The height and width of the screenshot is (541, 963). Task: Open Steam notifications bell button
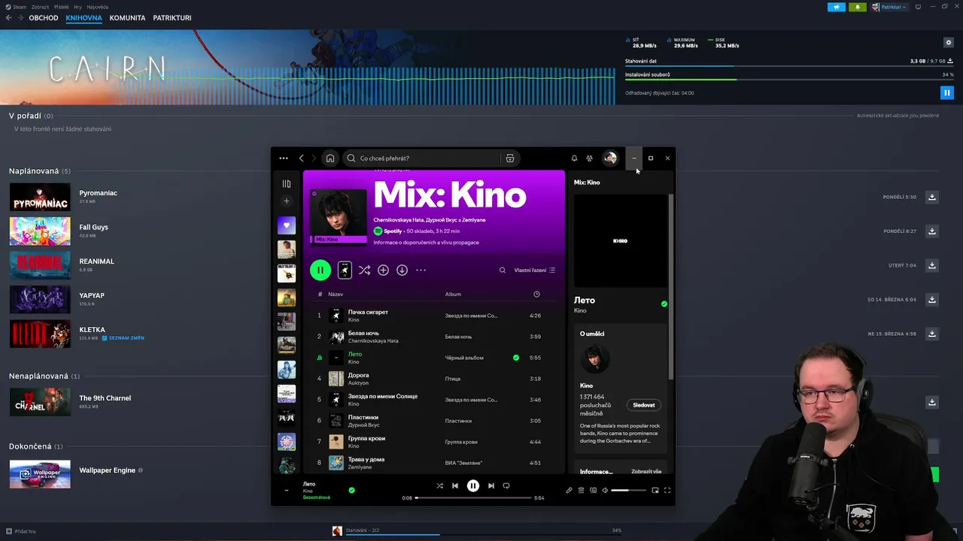pos(857,7)
